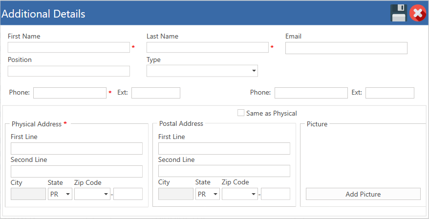Click Physical Address First Line field
This screenshot has width=429, height=219.
coord(77,148)
